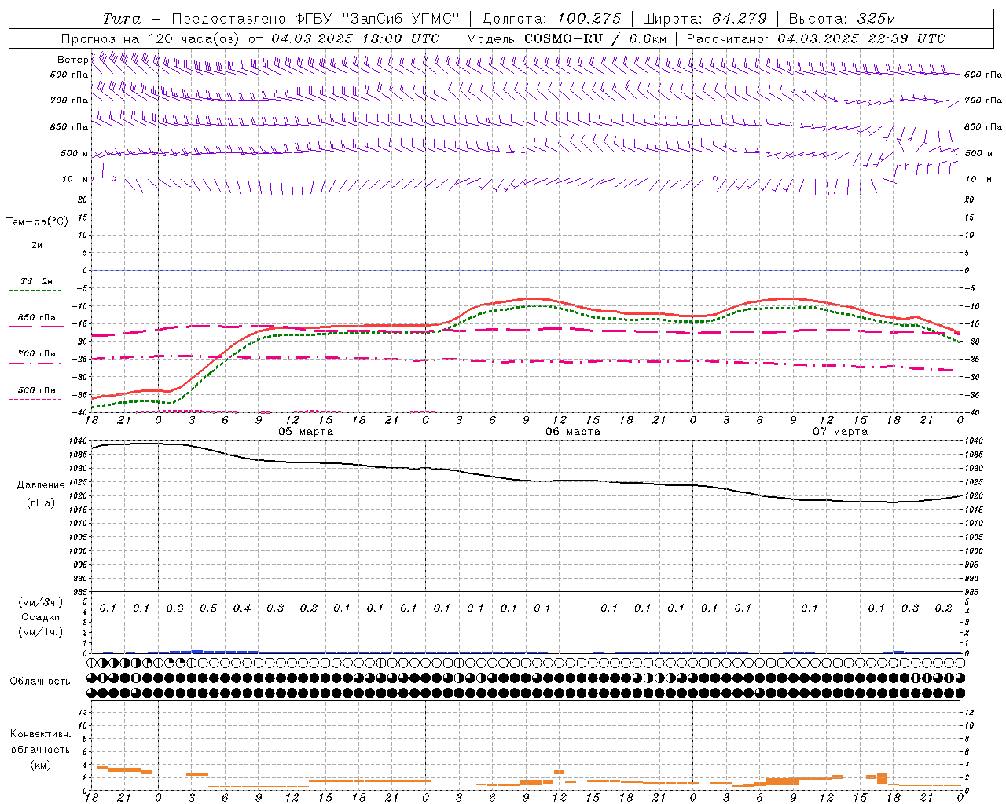Click the "Высота: 325м" header field
The height and width of the screenshot is (804, 1006).
tap(842, 19)
